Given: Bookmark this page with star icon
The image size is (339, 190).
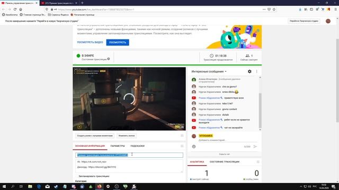Looking at the screenshot, I should click(x=274, y=9).
